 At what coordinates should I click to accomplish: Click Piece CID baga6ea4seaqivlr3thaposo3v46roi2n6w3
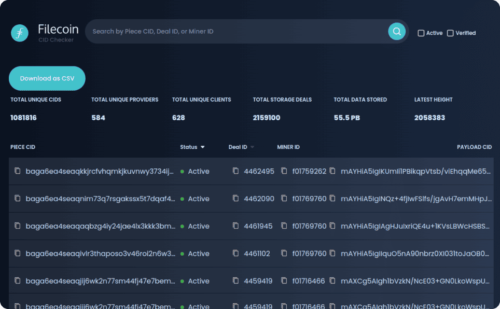pos(101,254)
